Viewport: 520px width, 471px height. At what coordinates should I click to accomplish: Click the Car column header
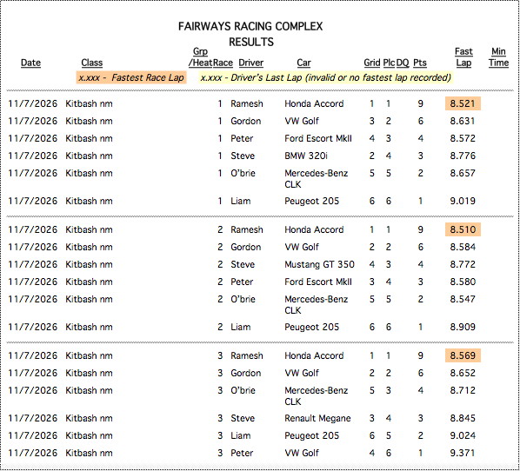coord(303,63)
